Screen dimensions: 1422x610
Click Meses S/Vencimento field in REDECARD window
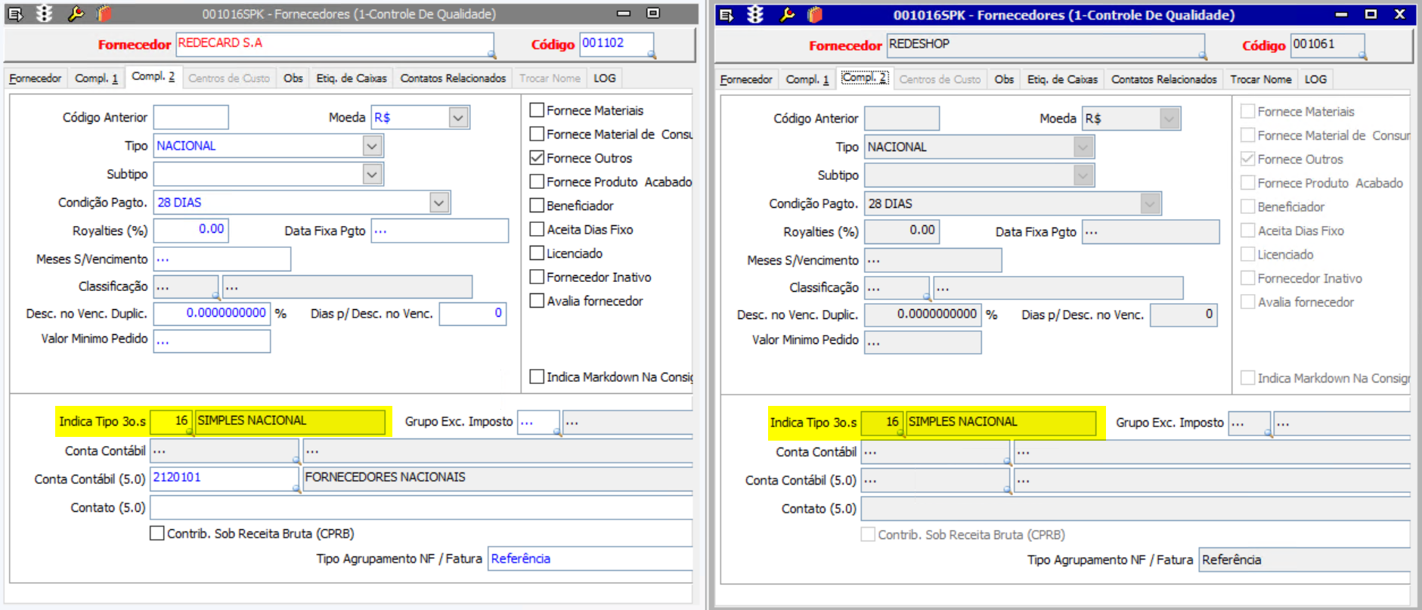pos(222,259)
